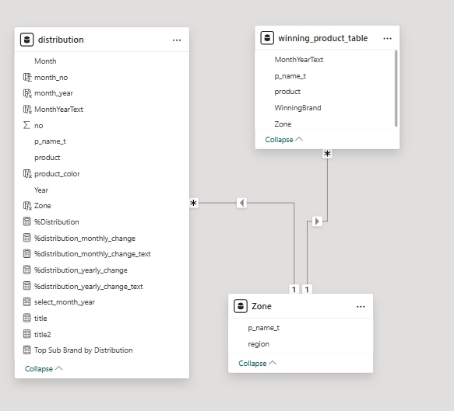Select the month_no field name

pyautogui.click(x=51, y=78)
